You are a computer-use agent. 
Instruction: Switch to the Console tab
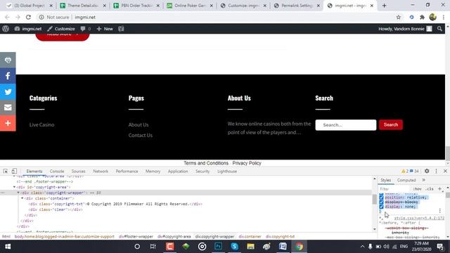[x=57, y=171]
